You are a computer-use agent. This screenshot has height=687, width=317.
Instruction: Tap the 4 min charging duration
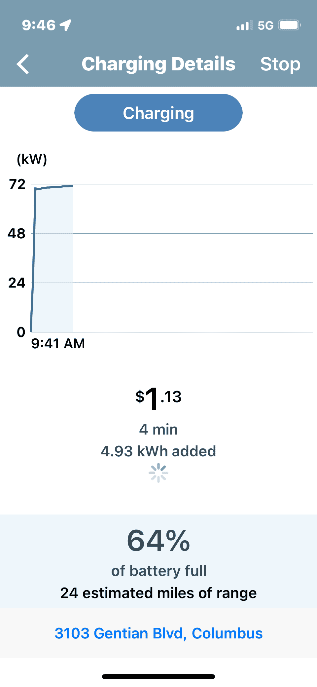tap(158, 430)
